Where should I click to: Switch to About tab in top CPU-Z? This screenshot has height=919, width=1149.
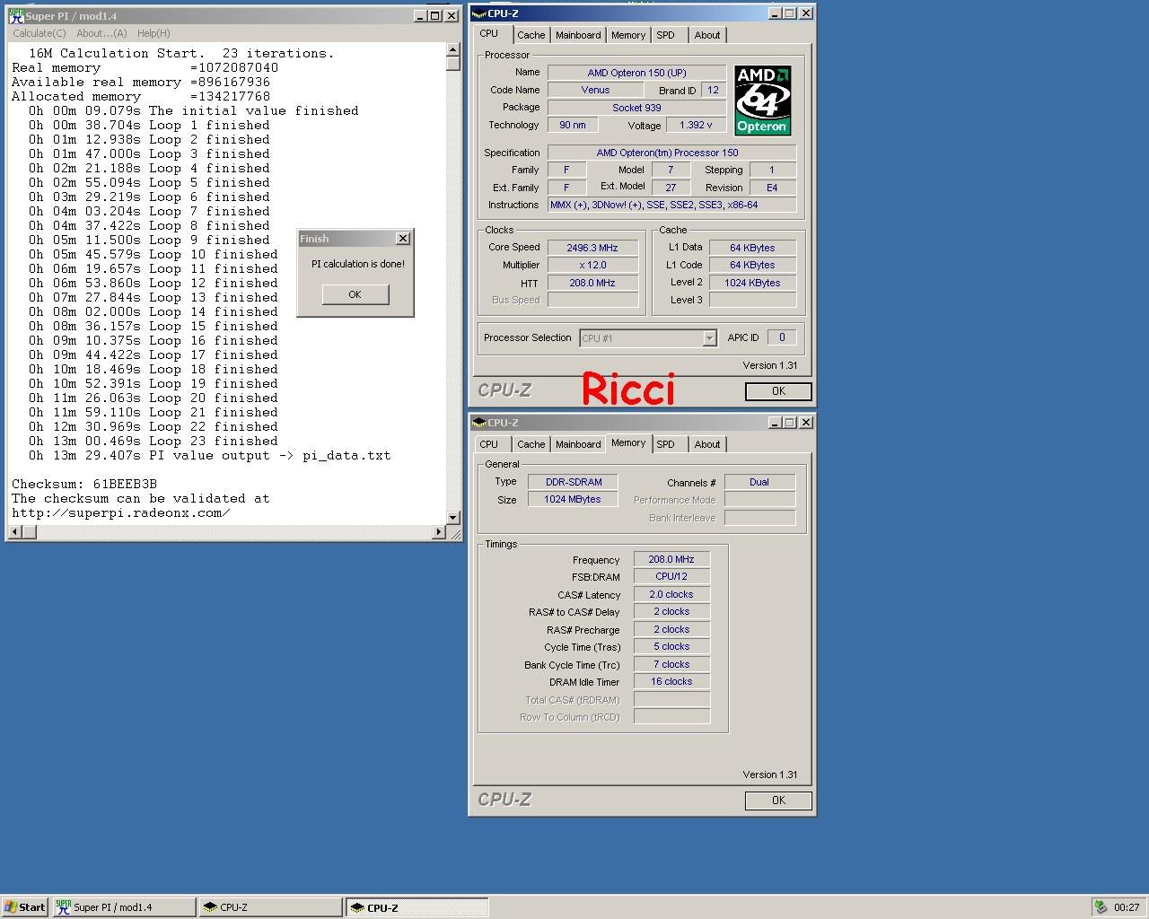point(707,35)
